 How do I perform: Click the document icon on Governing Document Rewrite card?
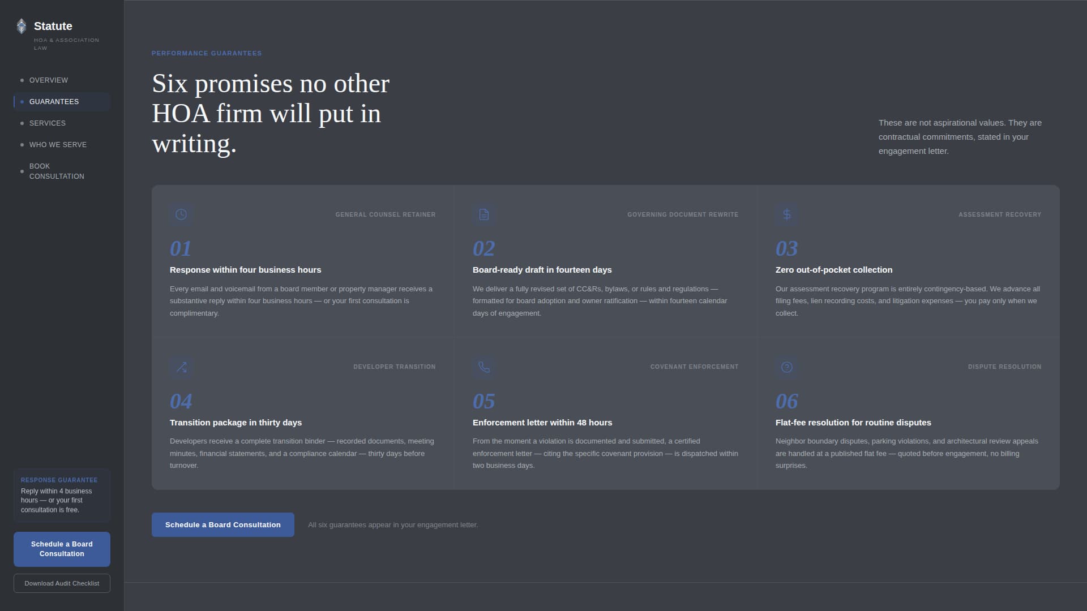[x=484, y=214]
